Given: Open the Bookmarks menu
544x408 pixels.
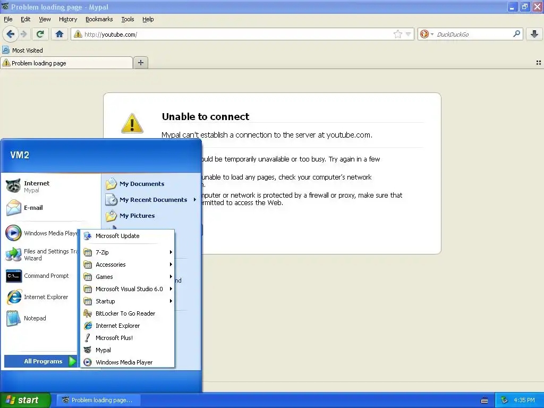Looking at the screenshot, I should (99, 19).
